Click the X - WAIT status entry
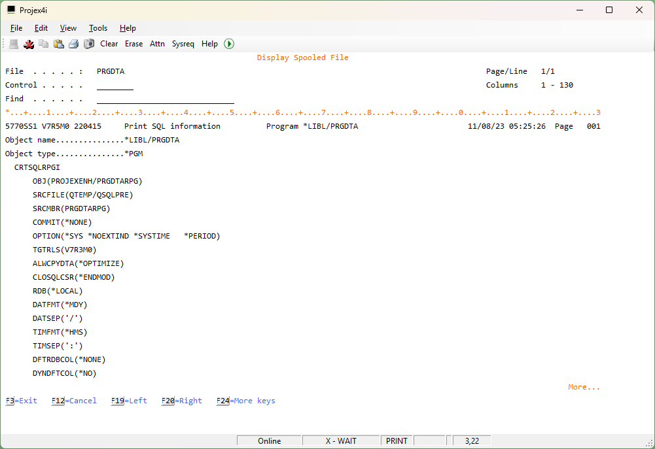 341,441
